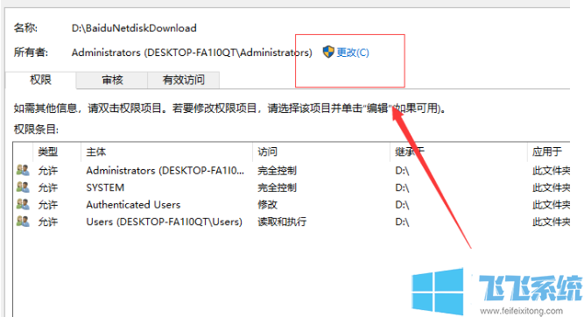Open the 审核 tab

112,80
